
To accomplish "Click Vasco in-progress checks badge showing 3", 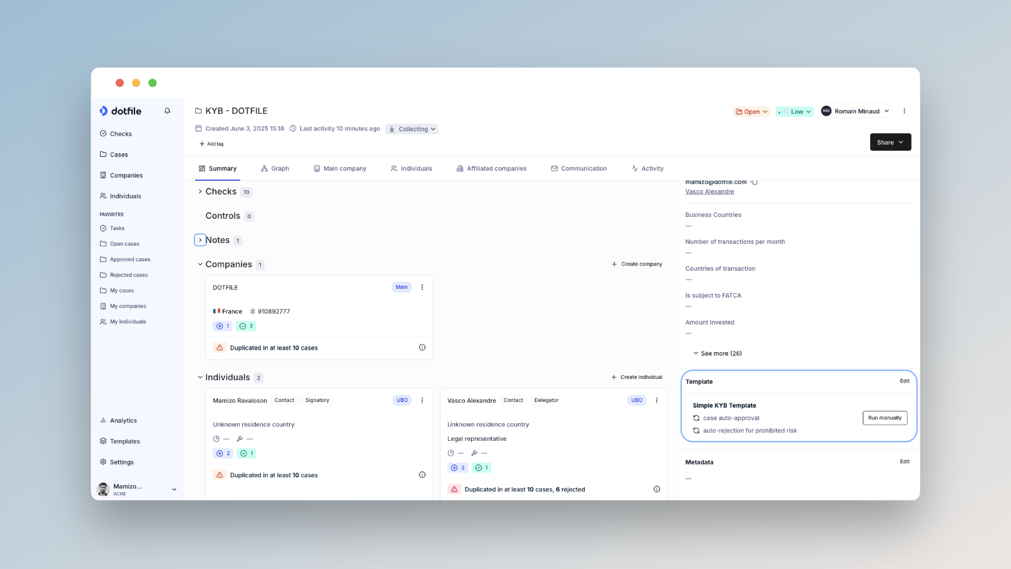I will [458, 468].
